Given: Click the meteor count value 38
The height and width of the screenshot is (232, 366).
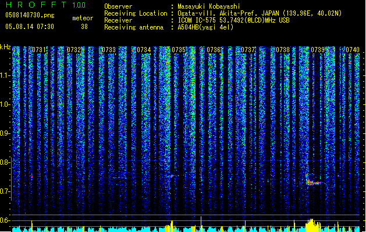Looking at the screenshot, I should (x=84, y=27).
